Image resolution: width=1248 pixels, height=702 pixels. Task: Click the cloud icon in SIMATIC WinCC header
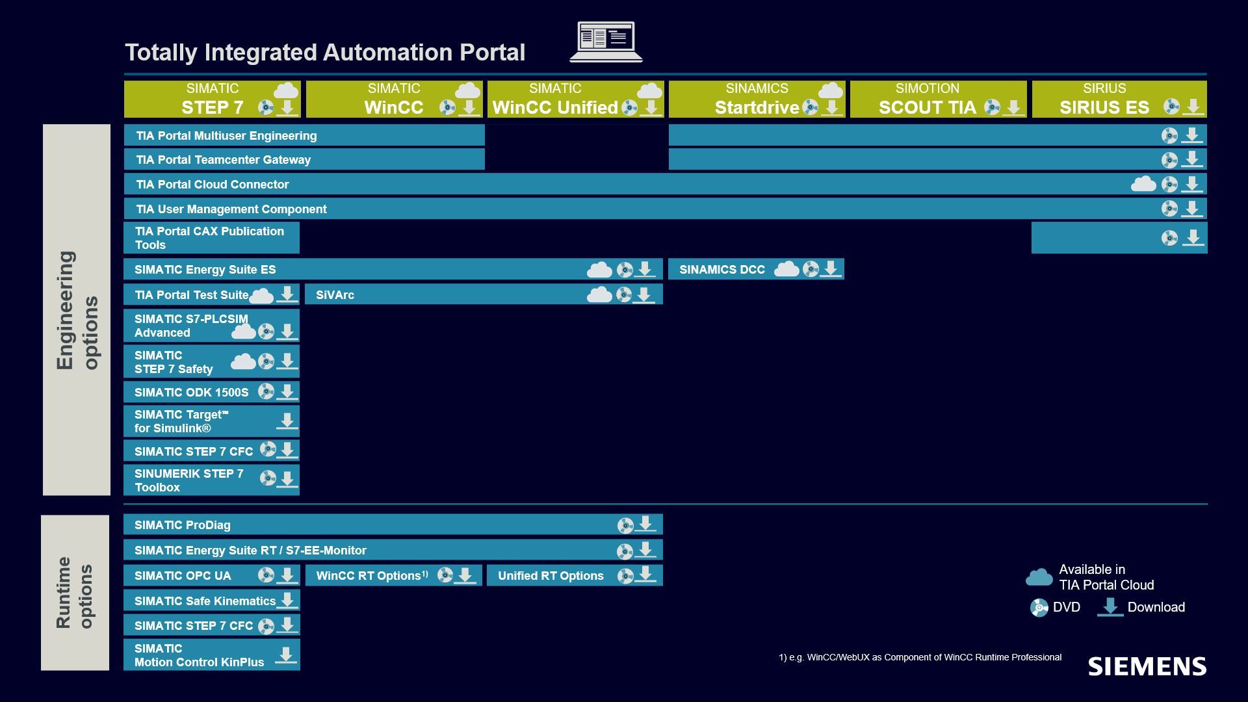467,90
